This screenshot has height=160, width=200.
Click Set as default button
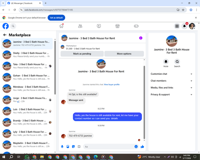(56, 18)
